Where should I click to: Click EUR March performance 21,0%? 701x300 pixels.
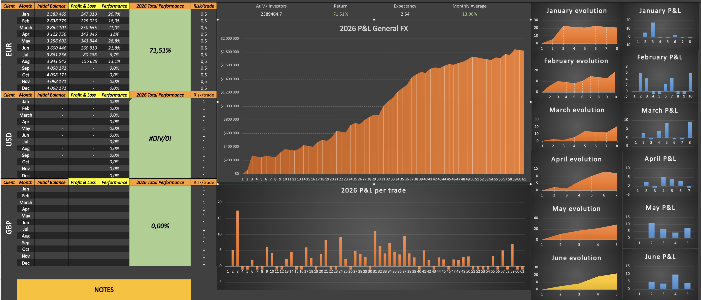(114, 27)
